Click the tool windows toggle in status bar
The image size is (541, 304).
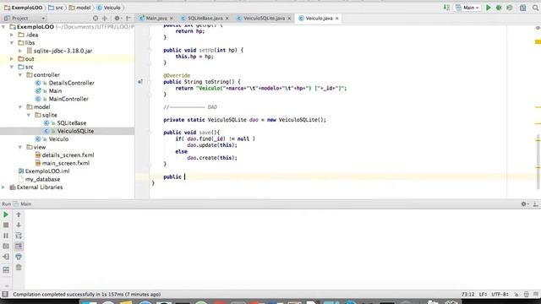[5, 295]
